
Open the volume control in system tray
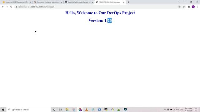[x=177, y=110]
